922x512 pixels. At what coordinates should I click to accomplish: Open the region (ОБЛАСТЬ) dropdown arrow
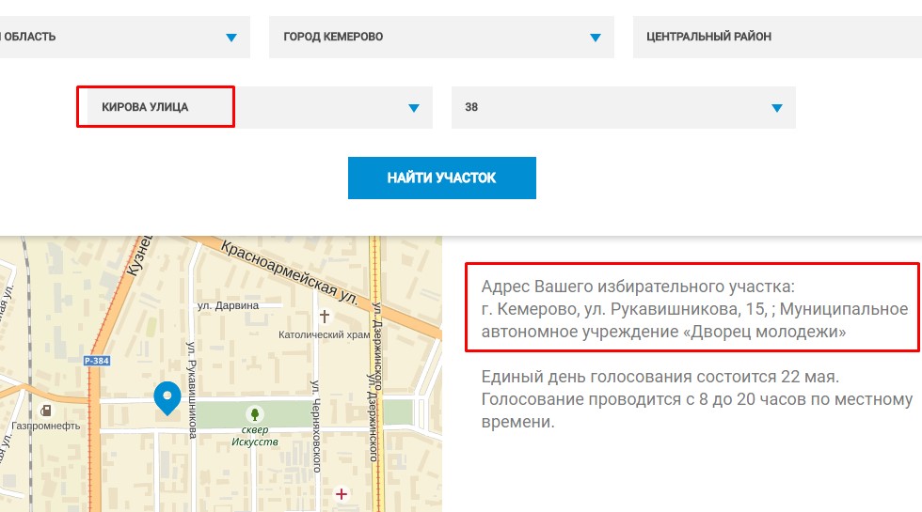tap(231, 38)
